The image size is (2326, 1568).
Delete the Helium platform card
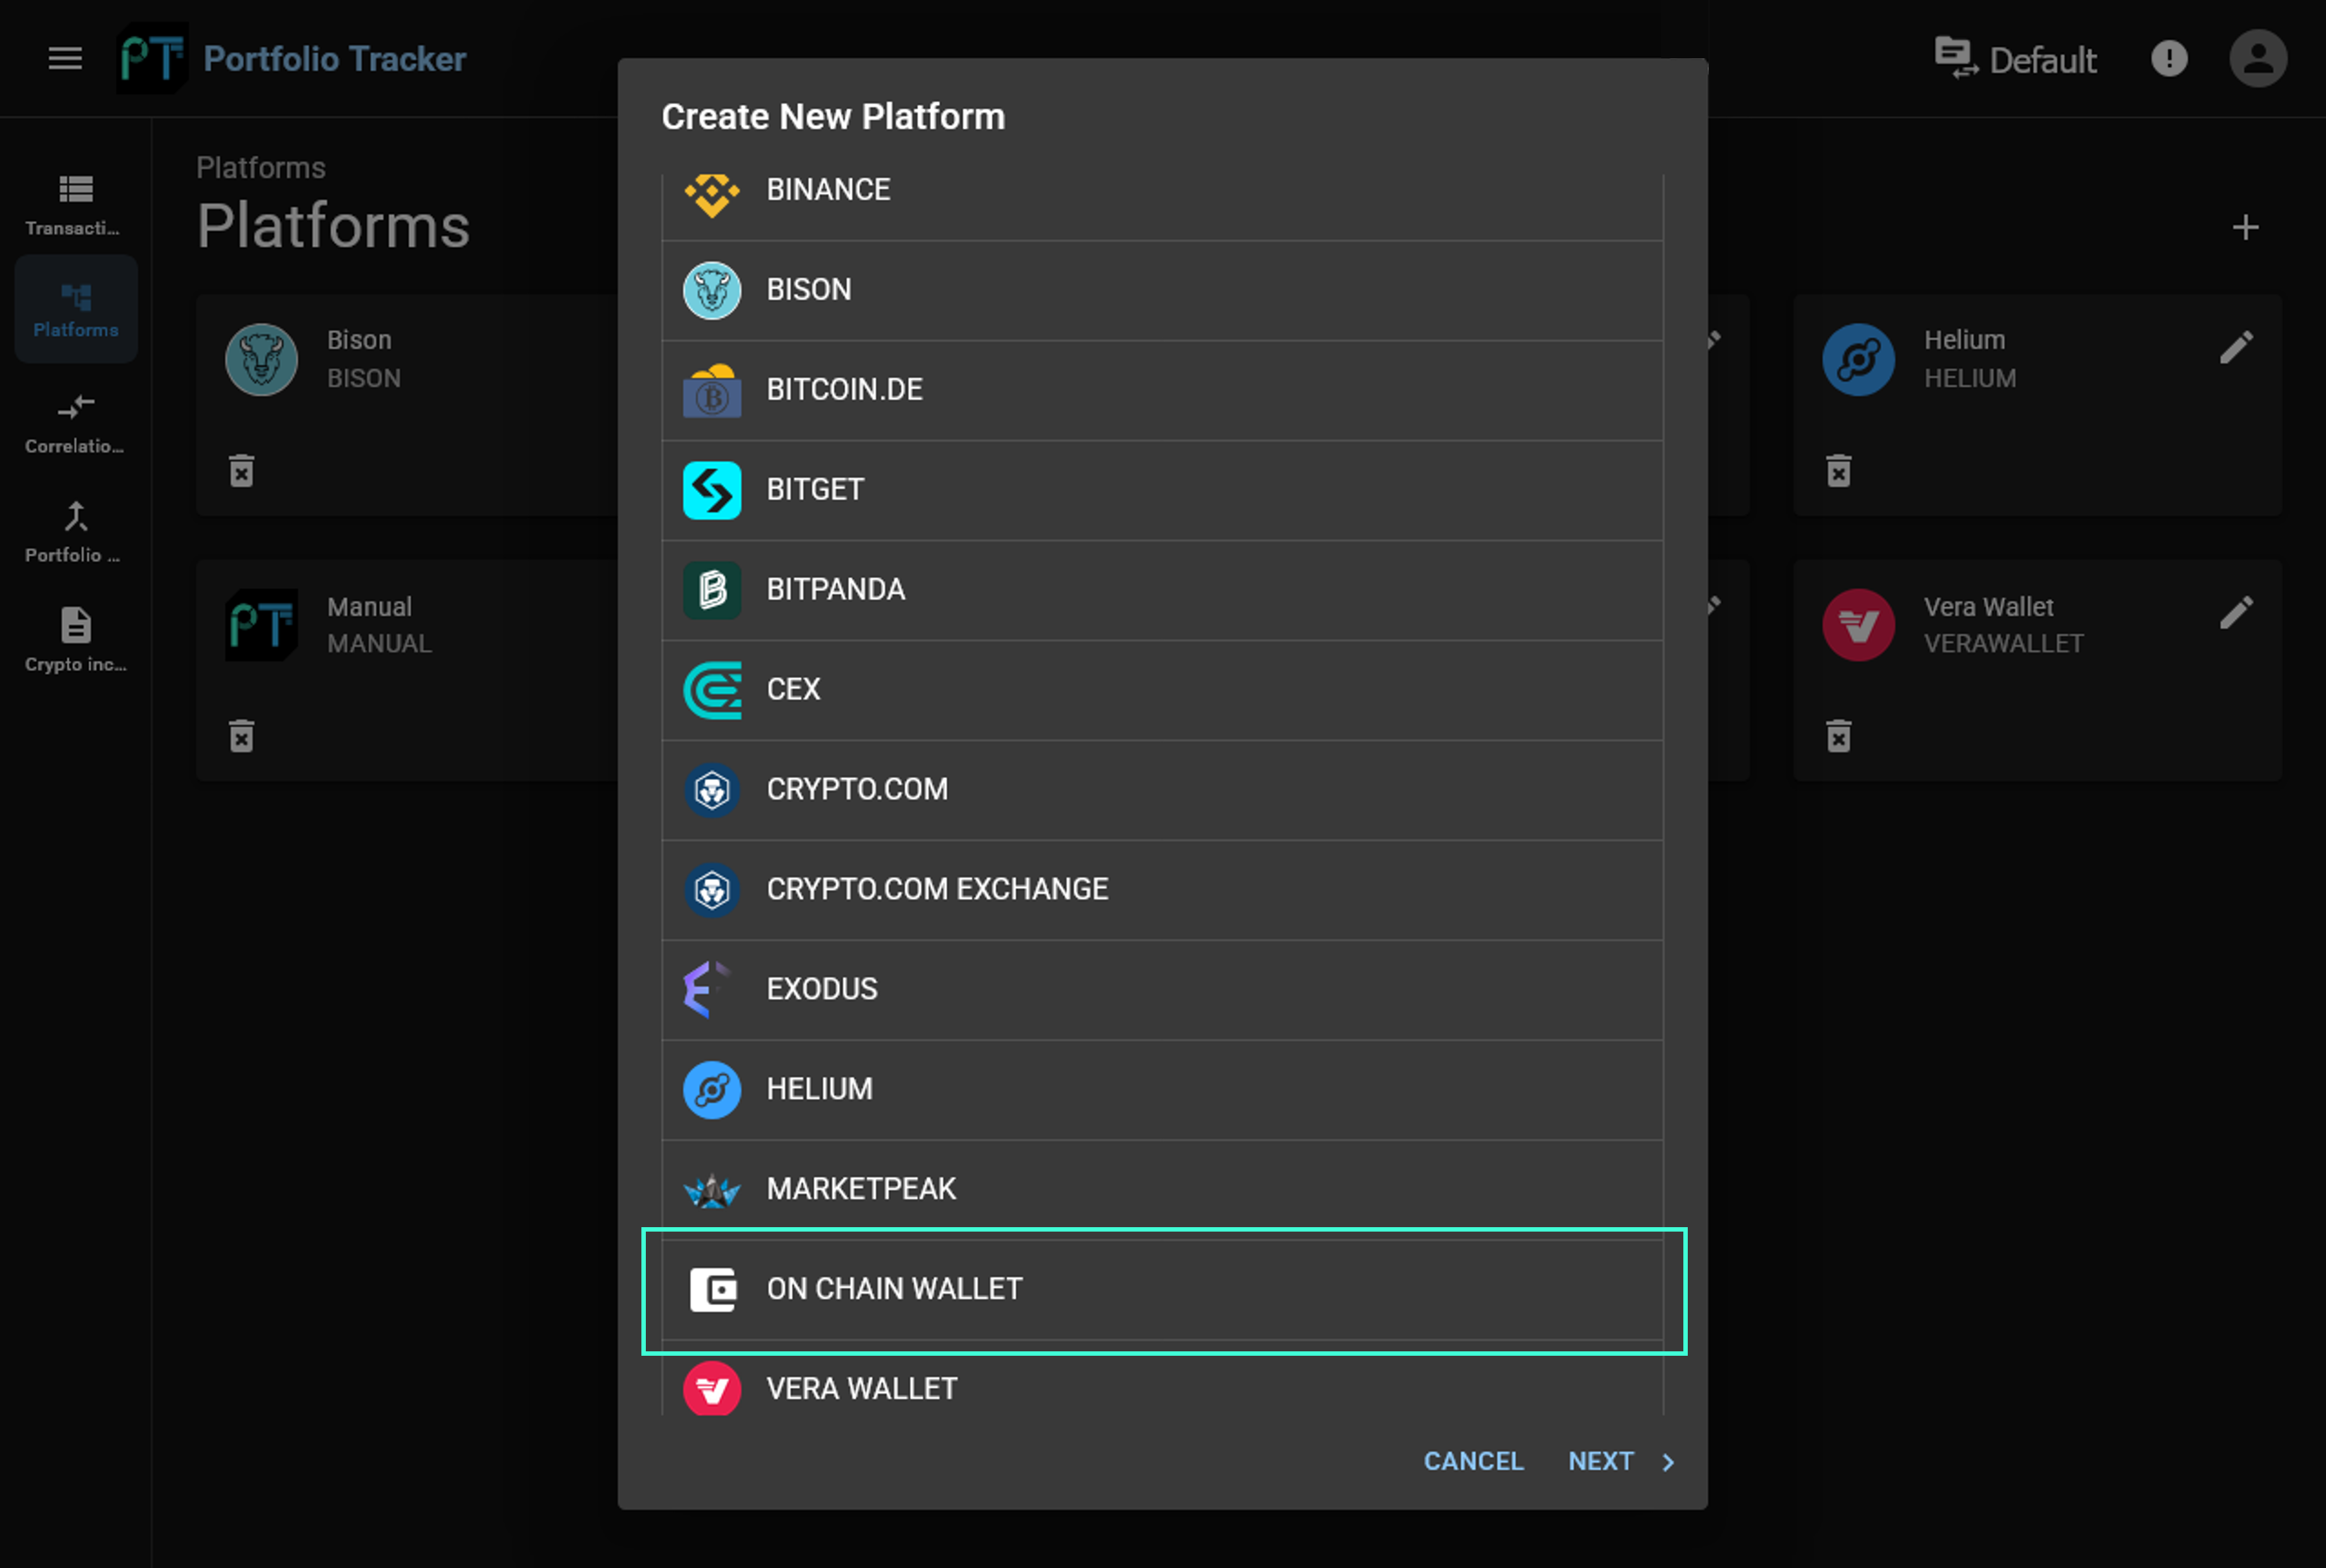1839,470
